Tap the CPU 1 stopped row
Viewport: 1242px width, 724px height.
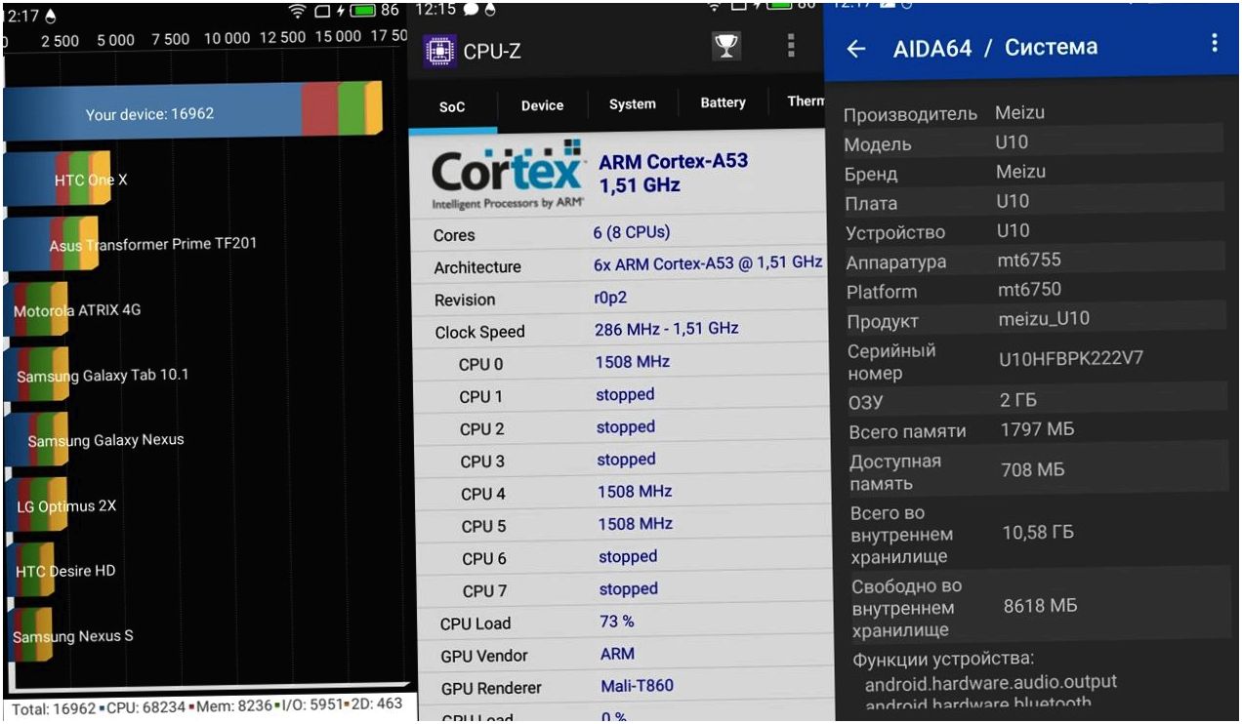(x=622, y=395)
